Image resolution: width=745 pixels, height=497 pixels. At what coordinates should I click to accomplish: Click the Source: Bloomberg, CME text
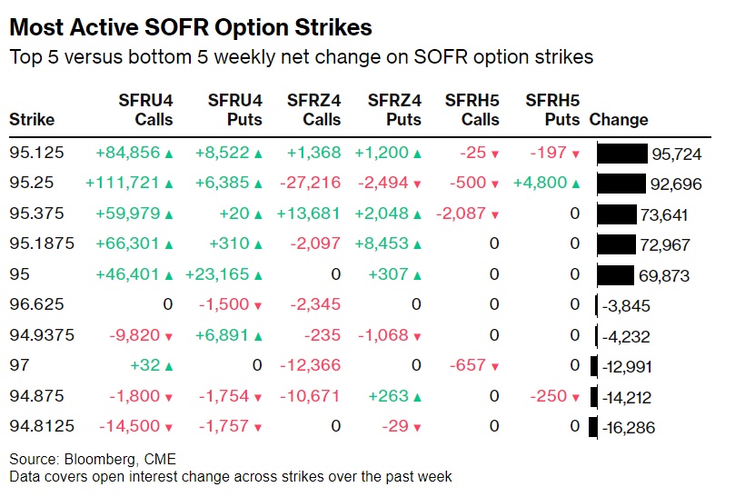tap(80, 460)
